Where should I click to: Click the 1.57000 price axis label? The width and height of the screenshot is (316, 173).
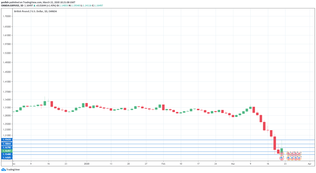pyautogui.click(x=7, y=44)
